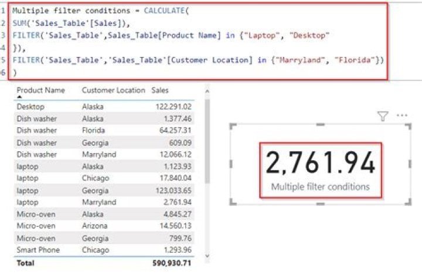Select sales value 4,845.27

(178, 215)
